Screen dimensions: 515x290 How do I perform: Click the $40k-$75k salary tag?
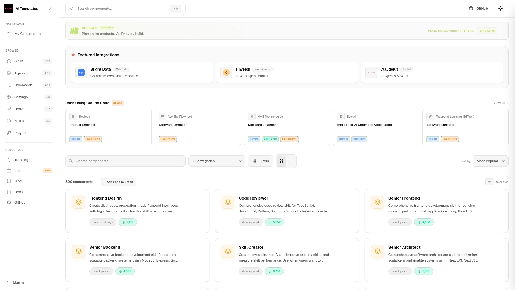(270, 139)
